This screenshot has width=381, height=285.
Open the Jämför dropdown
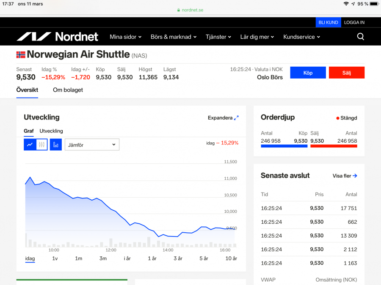pyautogui.click(x=92, y=144)
